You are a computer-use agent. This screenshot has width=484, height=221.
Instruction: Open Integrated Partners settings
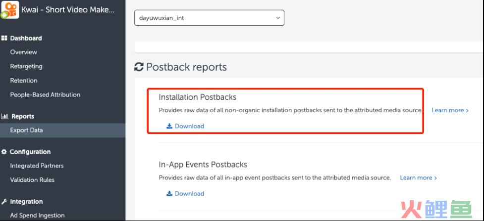click(37, 166)
